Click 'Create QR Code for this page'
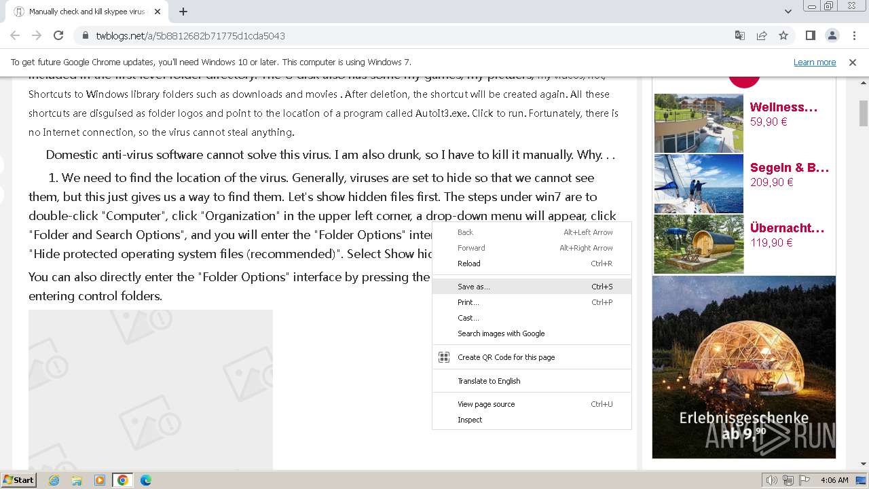The height and width of the screenshot is (489, 869). click(532, 357)
